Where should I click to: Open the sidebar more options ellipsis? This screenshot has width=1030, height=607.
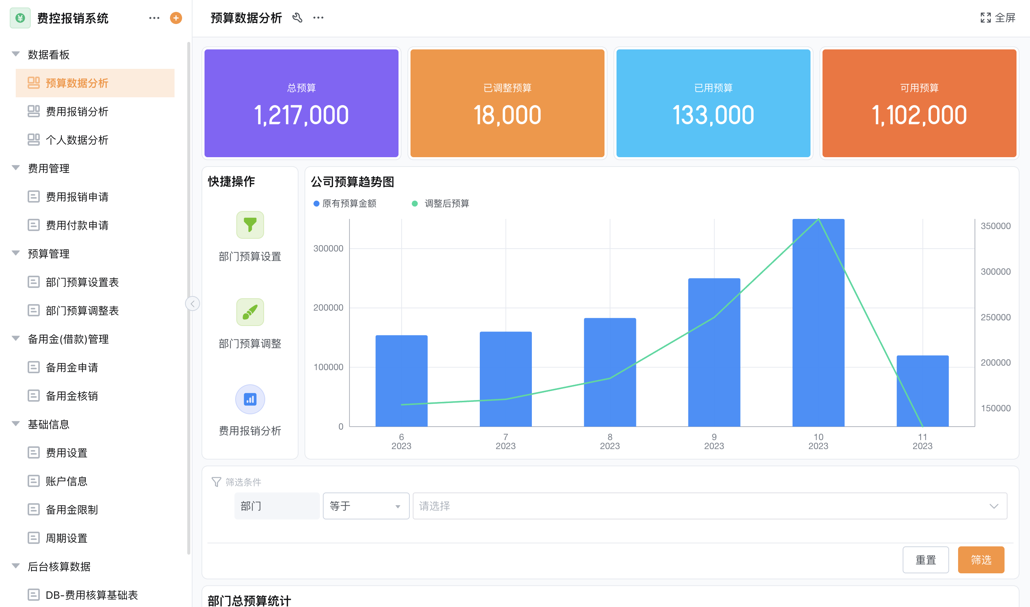pyautogui.click(x=154, y=18)
